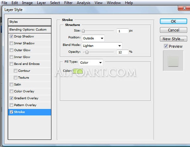Select the Satin style label
190x147 pixels.
click(17, 84)
